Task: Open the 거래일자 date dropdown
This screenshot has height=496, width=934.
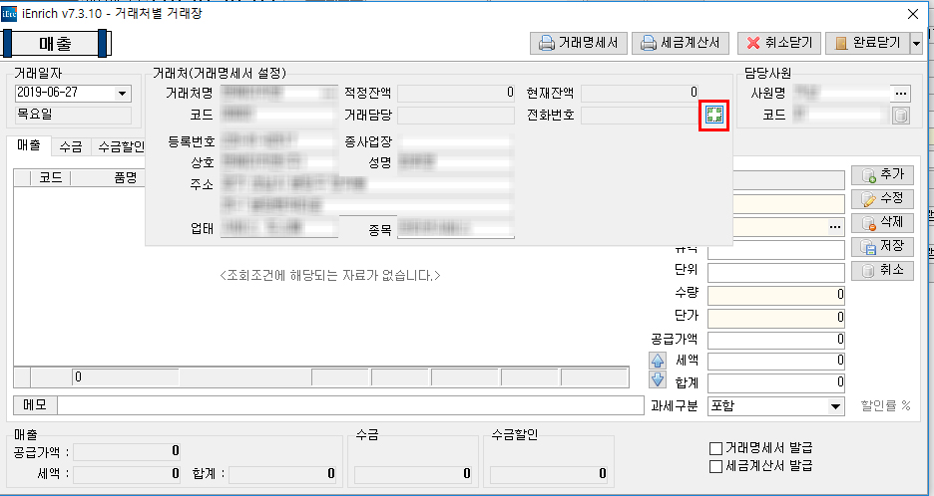Action: pos(123,94)
